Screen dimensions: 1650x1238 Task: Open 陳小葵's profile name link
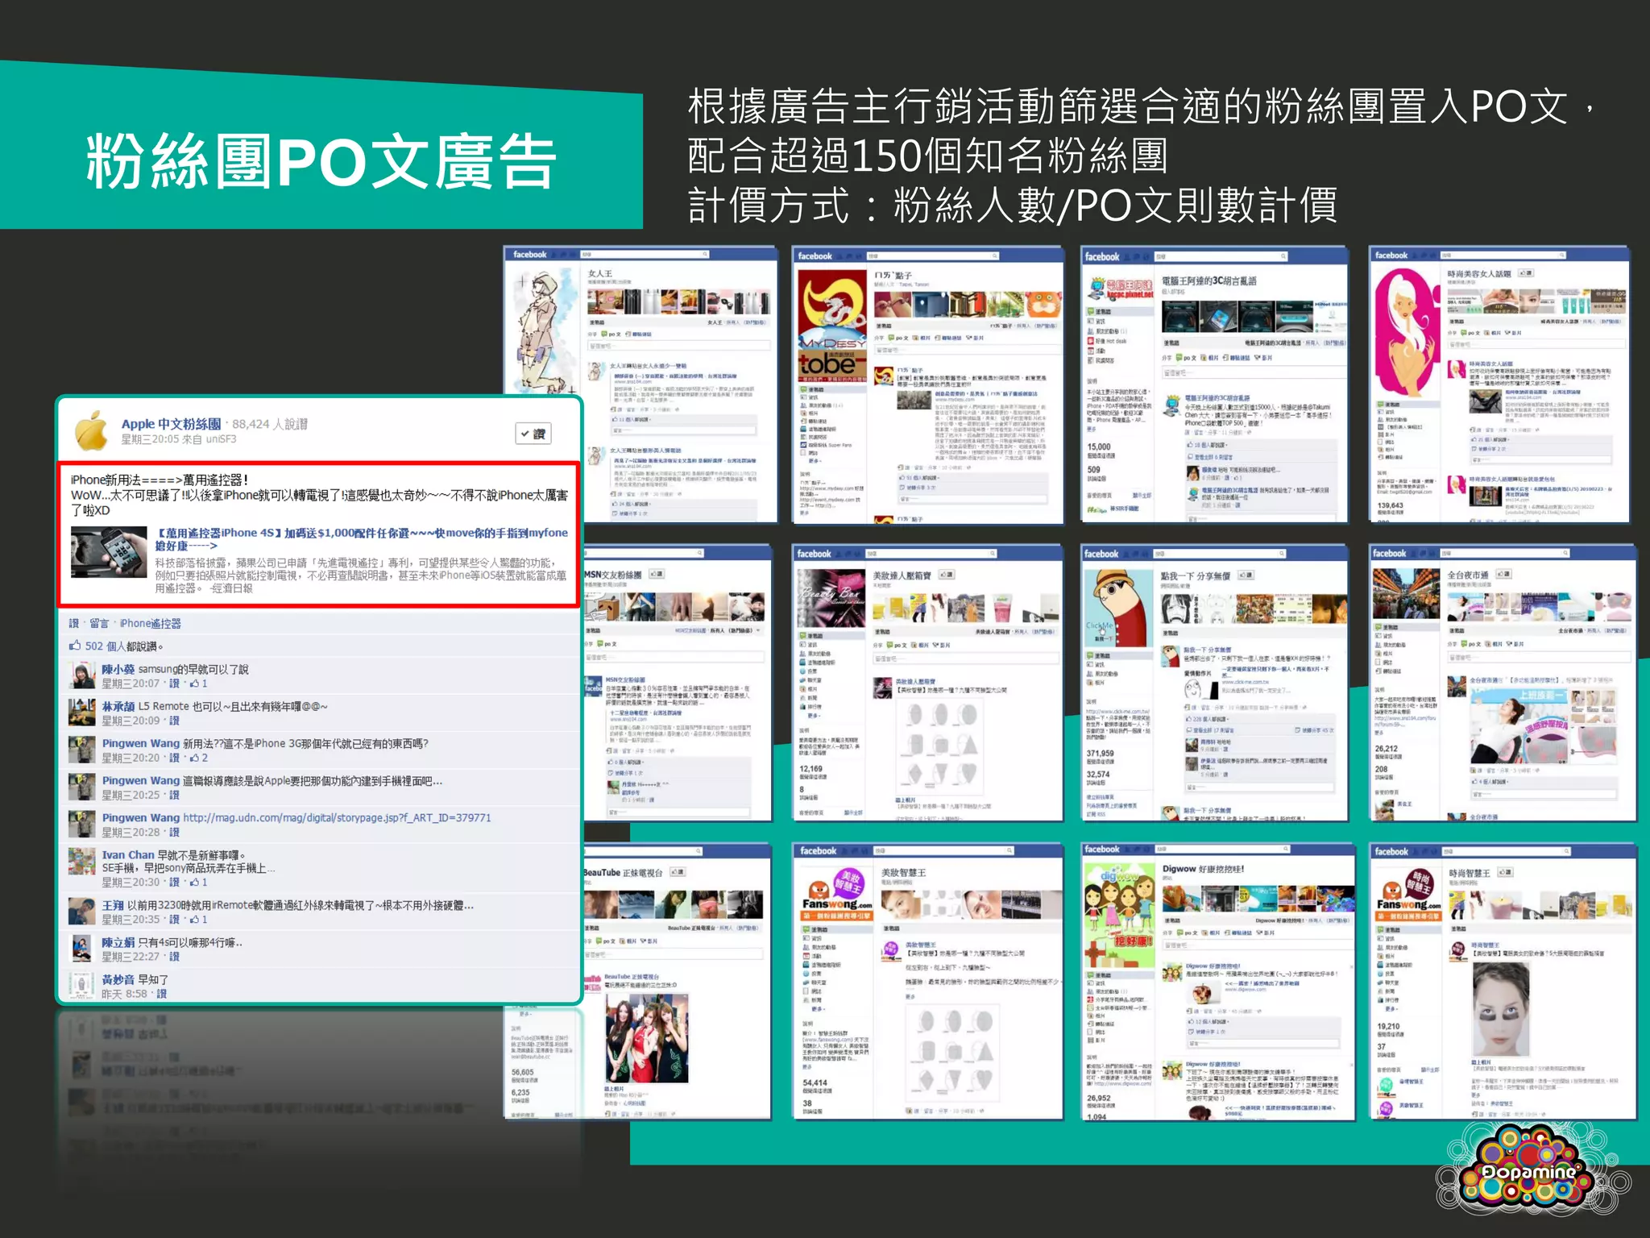point(118,669)
